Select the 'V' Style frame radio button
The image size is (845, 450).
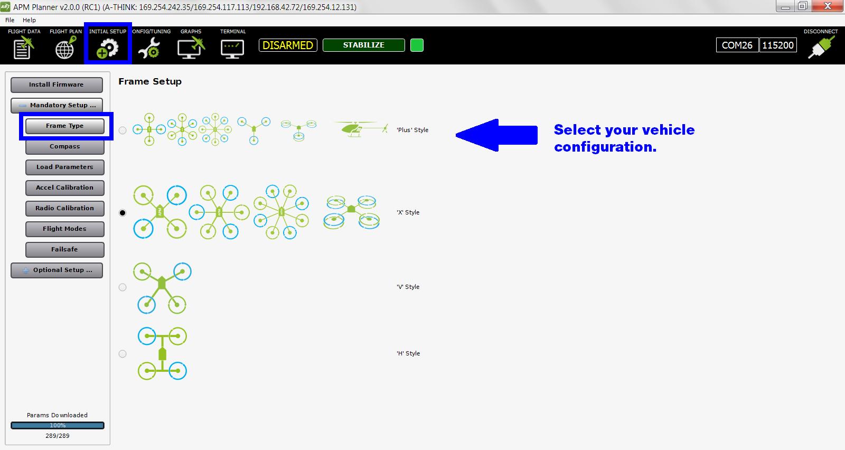[123, 287]
